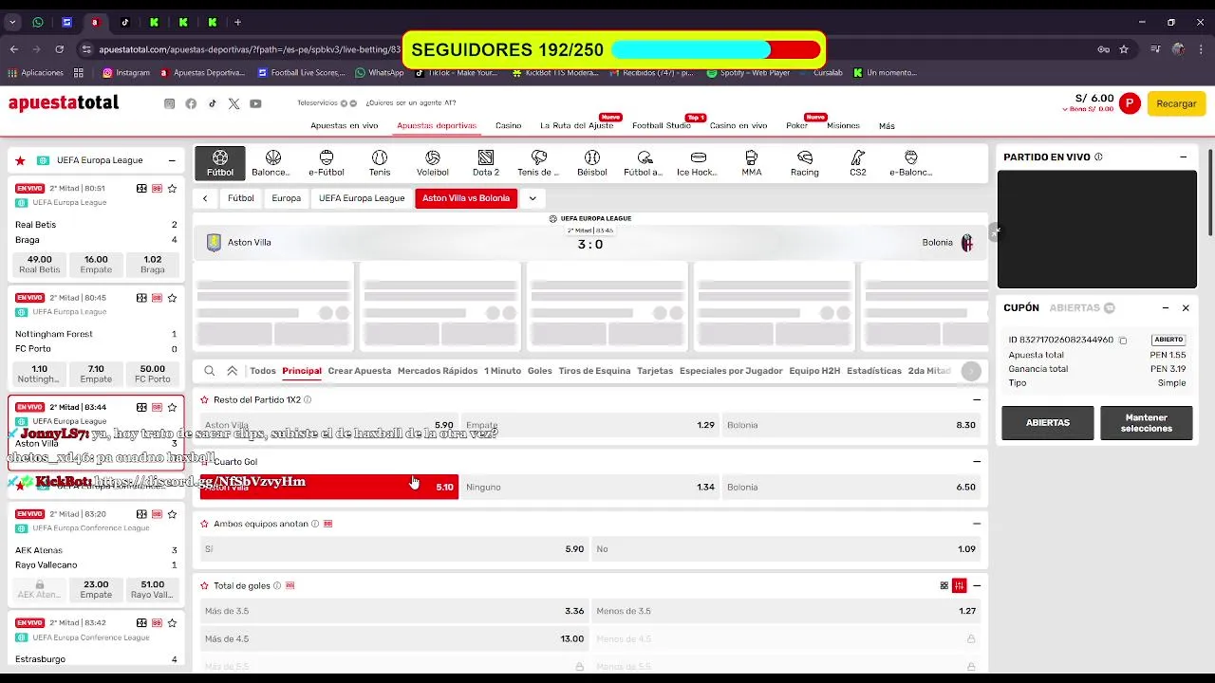Select the MMA sport icon
Image resolution: width=1215 pixels, height=683 pixels.
pyautogui.click(x=752, y=163)
